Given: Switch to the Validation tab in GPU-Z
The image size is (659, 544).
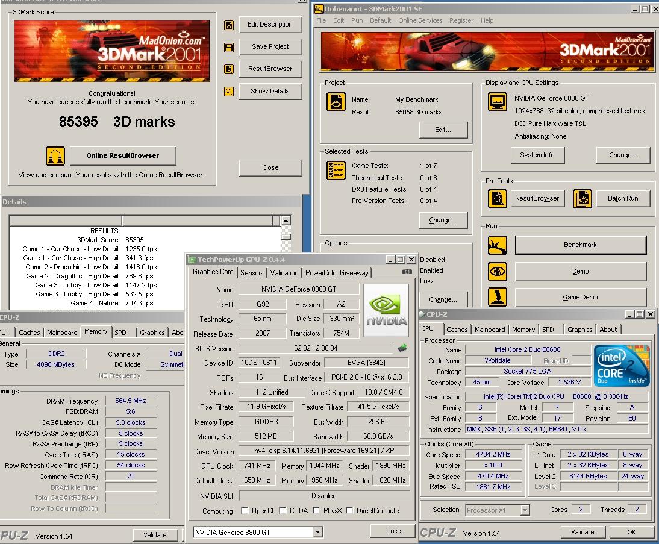Looking at the screenshot, I should [284, 273].
